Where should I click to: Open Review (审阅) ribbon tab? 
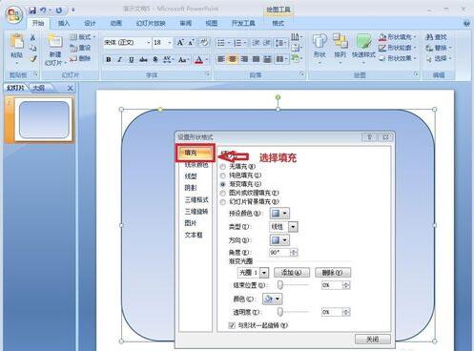click(x=185, y=23)
